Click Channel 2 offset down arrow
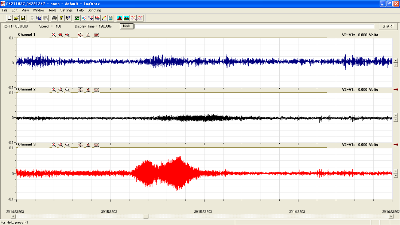 pyautogui.click(x=396, y=120)
